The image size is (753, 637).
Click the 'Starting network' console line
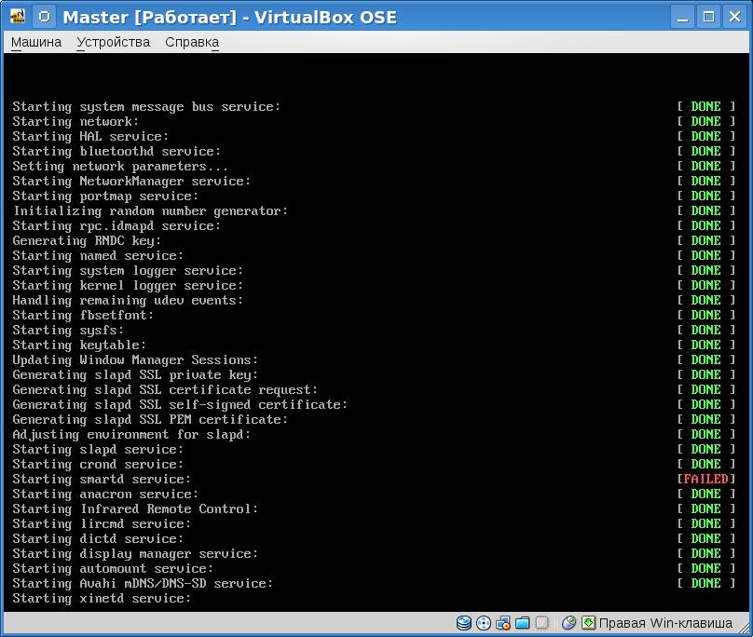[75, 121]
